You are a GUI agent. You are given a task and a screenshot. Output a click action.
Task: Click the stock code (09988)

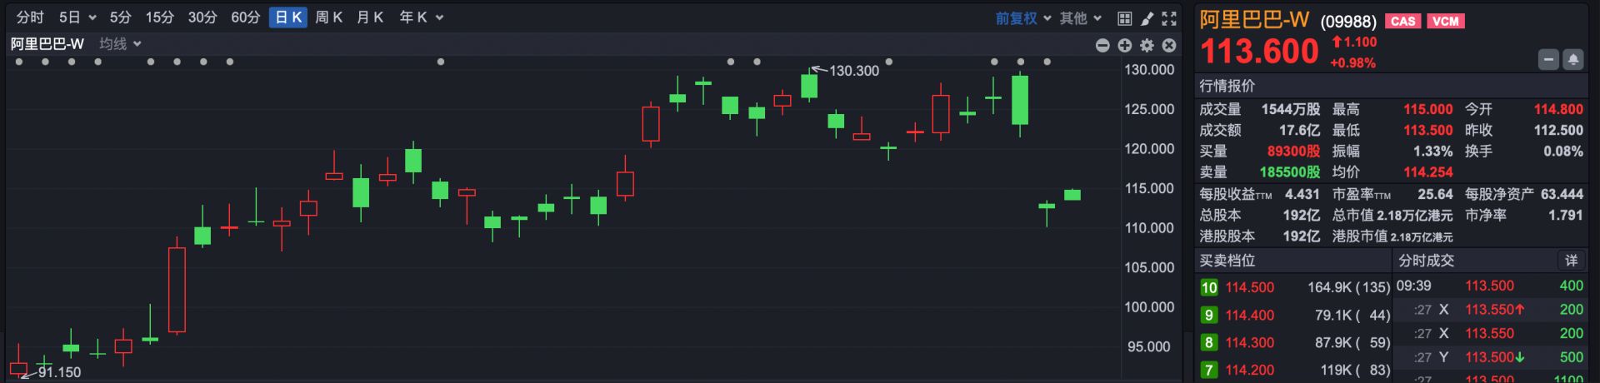(1348, 22)
